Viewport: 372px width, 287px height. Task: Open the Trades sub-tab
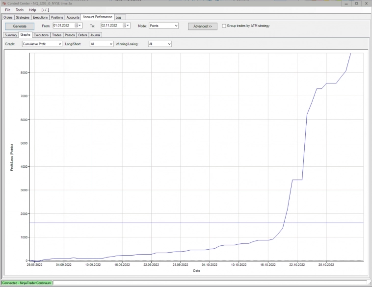[57, 35]
